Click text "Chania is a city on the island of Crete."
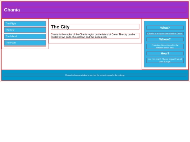The width and height of the screenshot is (190, 142). 165,34
